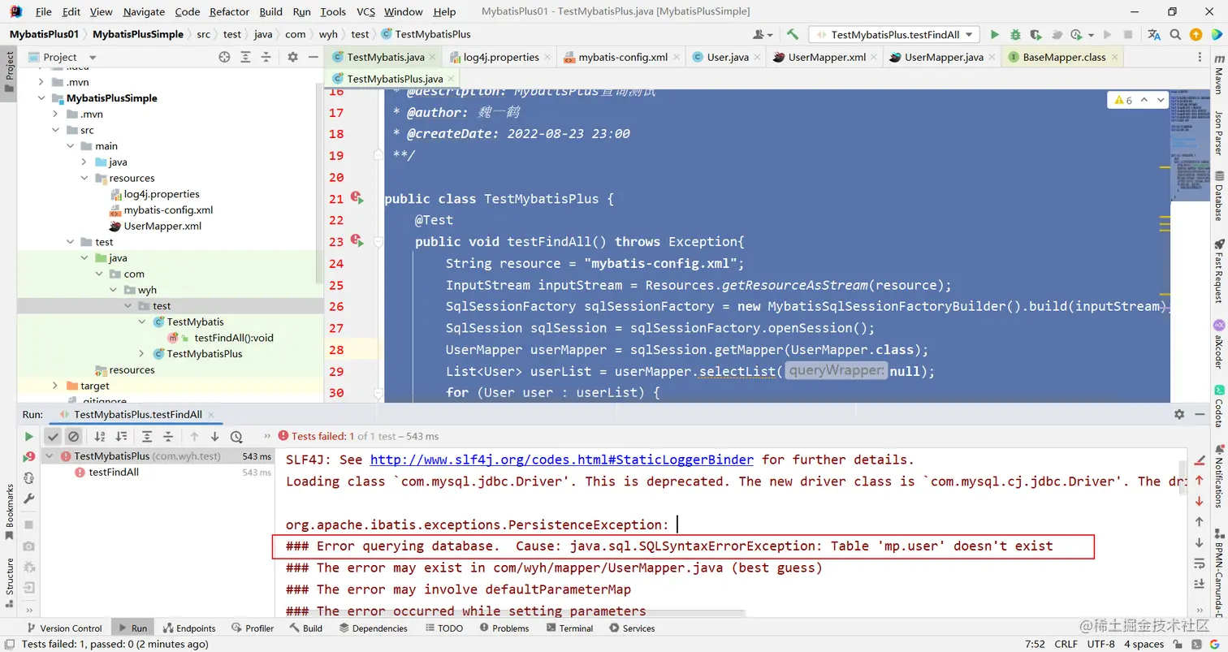
Task: Click the run gutter icon on line 23
Action: (x=356, y=240)
